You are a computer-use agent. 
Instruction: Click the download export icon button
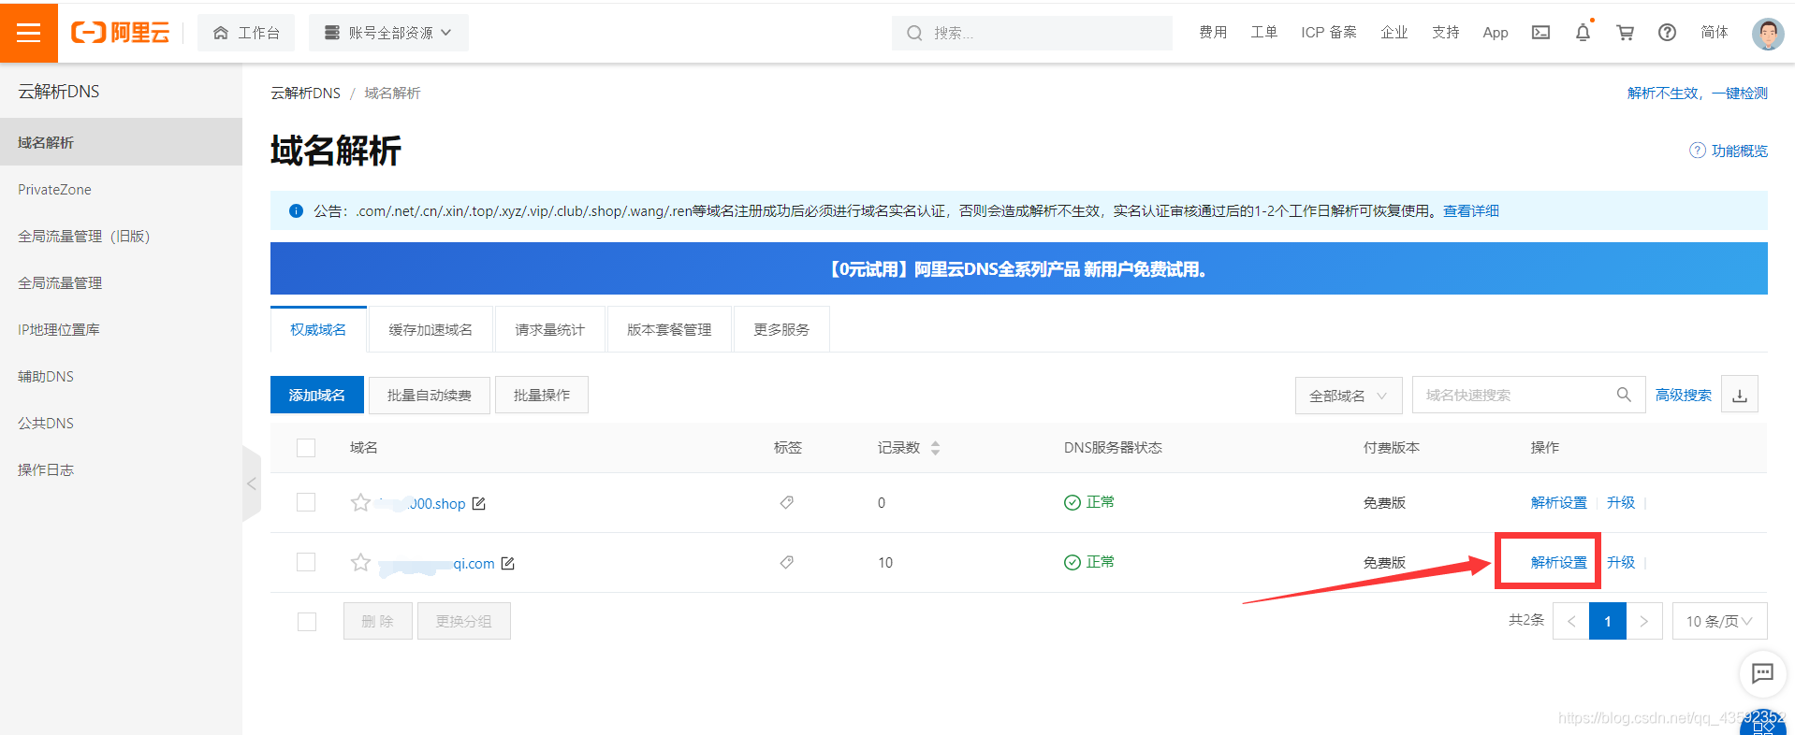1740,395
